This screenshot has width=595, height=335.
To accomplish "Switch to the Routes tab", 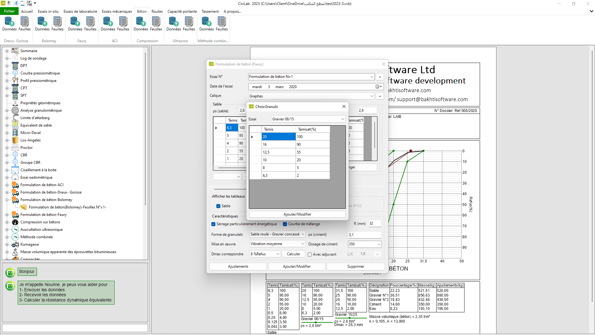I will pyautogui.click(x=157, y=11).
